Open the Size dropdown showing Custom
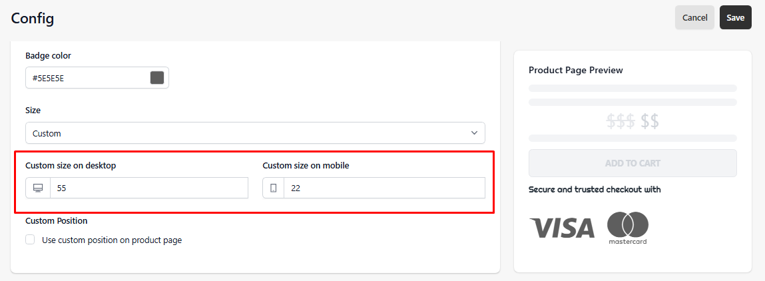This screenshot has width=765, height=281. (255, 133)
